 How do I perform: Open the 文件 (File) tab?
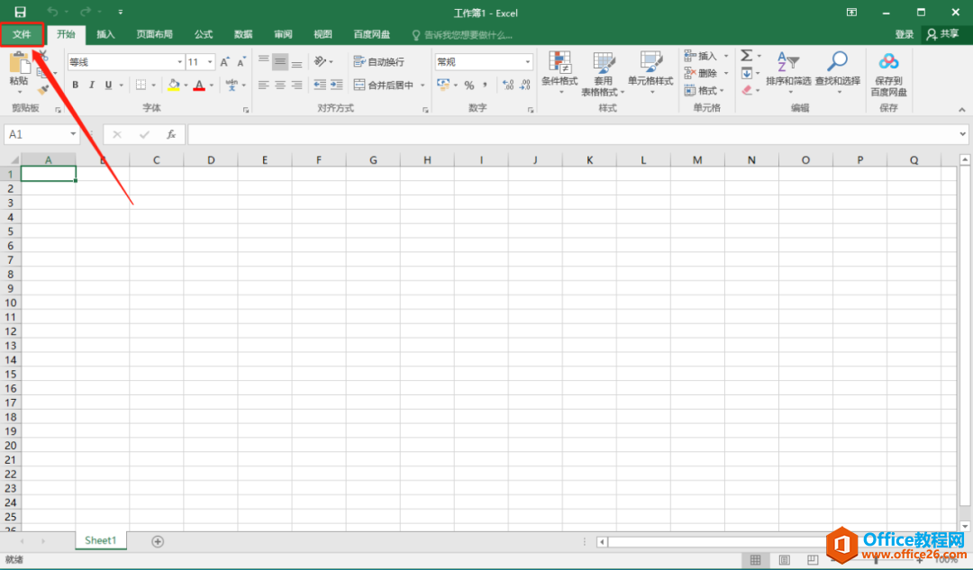coord(22,34)
